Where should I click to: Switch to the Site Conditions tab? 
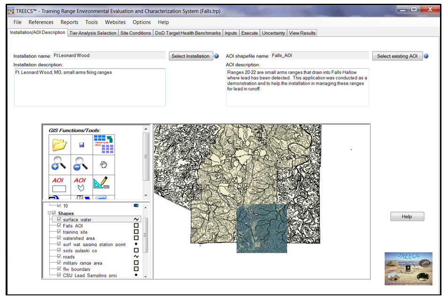(x=136, y=33)
